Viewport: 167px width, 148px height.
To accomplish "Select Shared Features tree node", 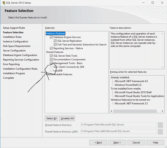I will click(55, 52).
